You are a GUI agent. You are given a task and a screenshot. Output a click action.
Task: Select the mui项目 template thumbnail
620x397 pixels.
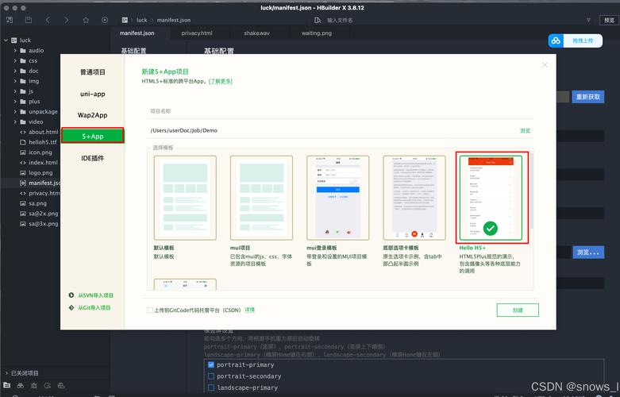[261, 198]
